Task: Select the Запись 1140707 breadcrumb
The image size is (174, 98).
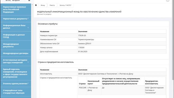Action: click(x=66, y=5)
